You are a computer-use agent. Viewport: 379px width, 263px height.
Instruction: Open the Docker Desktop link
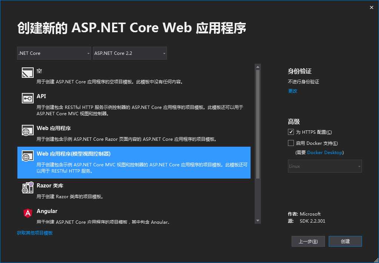[x=325, y=152]
